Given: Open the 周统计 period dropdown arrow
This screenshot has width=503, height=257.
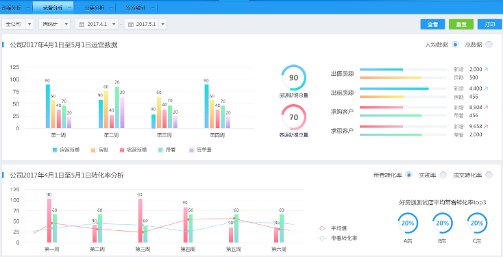Looking at the screenshot, I should coord(66,24).
